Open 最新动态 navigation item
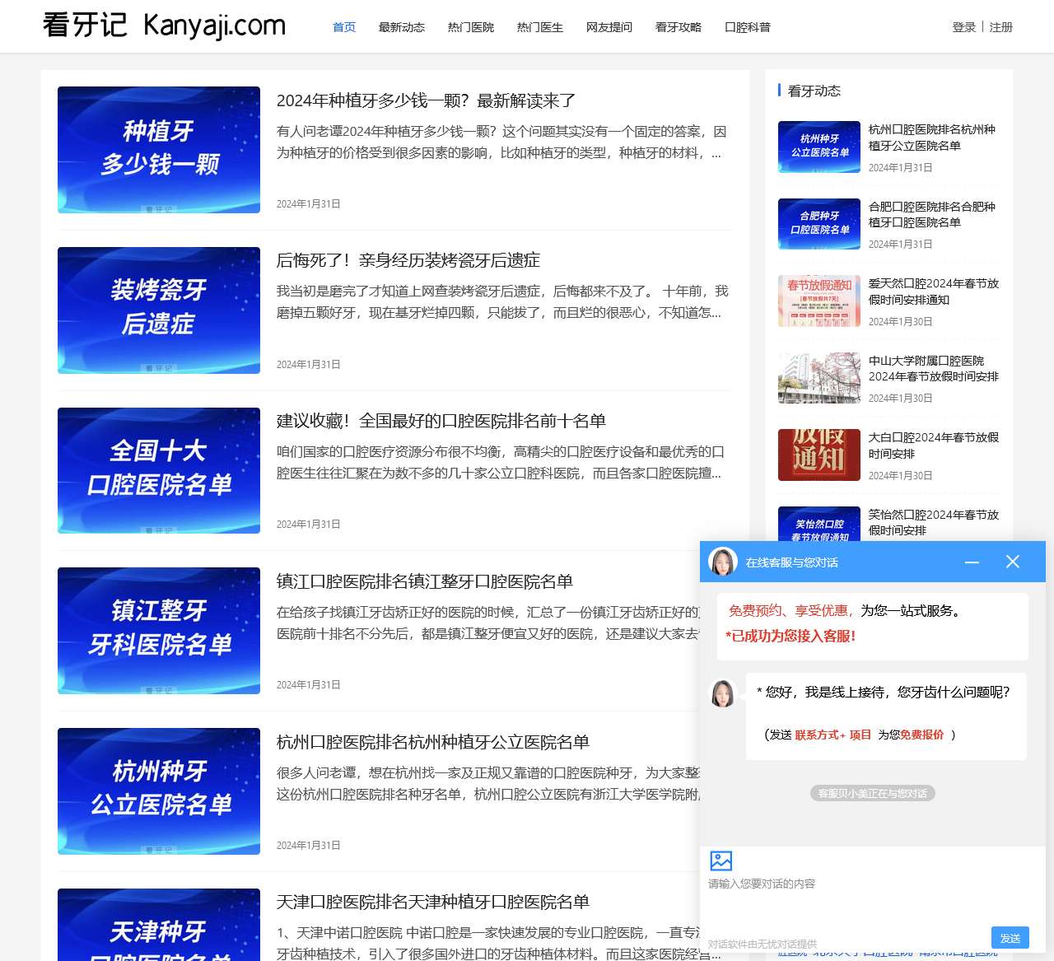Viewport: 1054px width, 961px height. point(402,27)
